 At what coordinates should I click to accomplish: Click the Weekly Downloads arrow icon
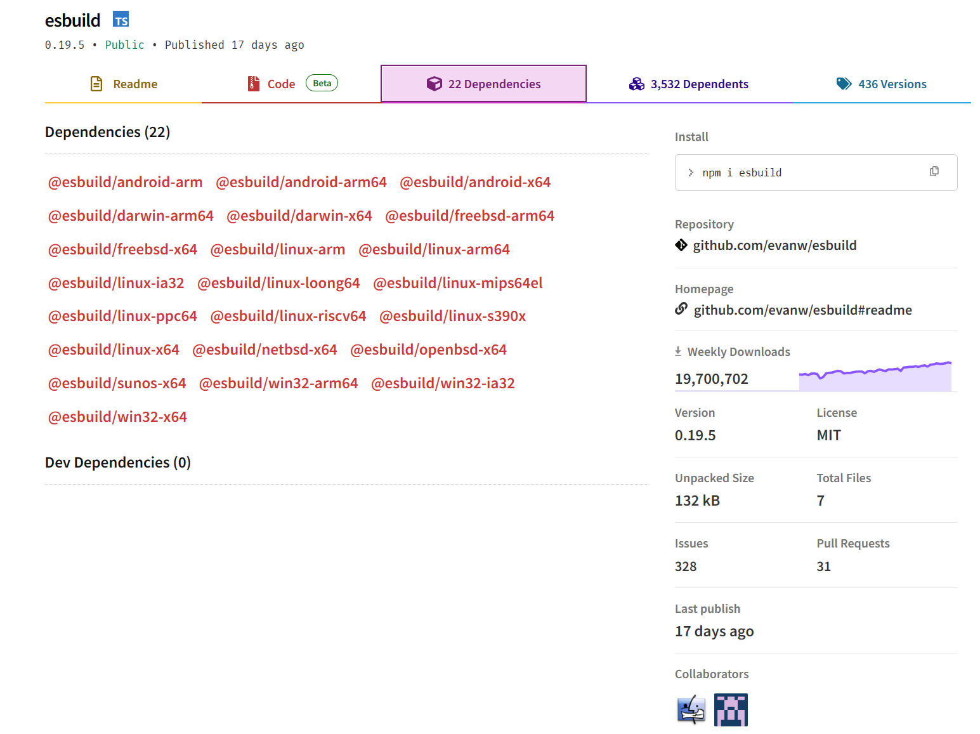click(x=678, y=351)
